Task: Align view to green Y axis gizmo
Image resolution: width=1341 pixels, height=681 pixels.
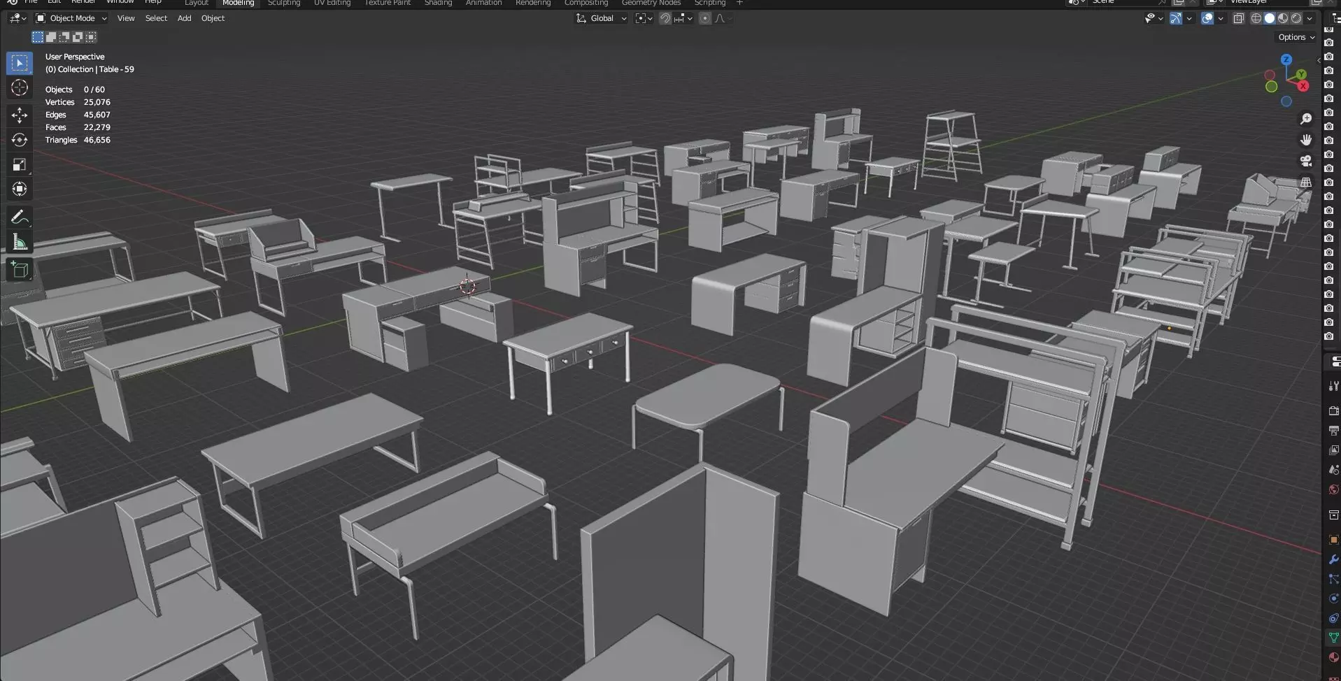Action: (x=1301, y=74)
